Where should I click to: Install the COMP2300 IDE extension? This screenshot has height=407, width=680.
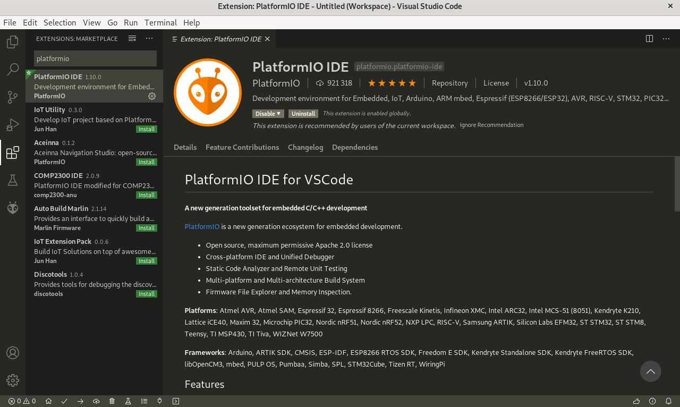point(146,195)
